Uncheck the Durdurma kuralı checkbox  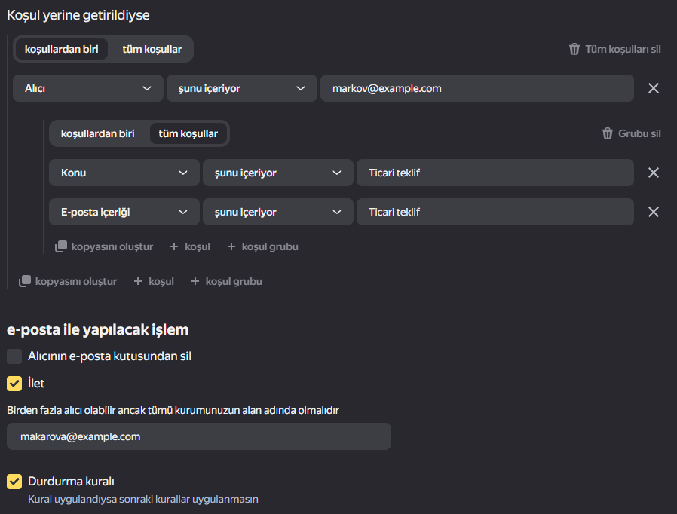coord(14,481)
